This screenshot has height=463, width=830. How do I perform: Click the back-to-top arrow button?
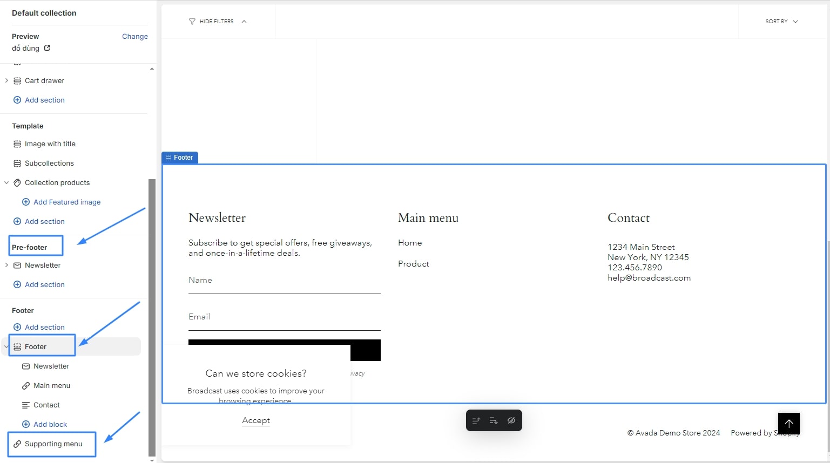[789, 424]
